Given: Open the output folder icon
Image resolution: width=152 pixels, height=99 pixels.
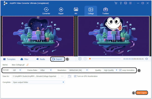Looking at the screenshot, I should (x=69, y=76).
